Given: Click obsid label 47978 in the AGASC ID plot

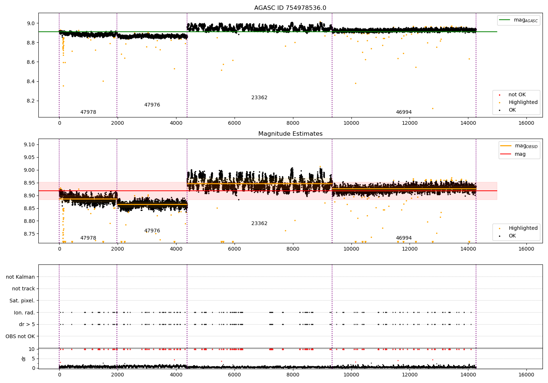Looking at the screenshot, I should click(88, 112).
